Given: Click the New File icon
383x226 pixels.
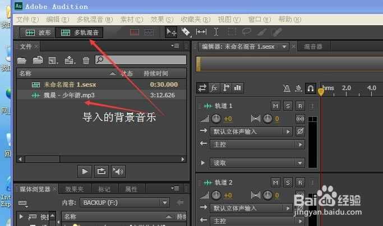Looking at the screenshot, I should pos(53,60).
